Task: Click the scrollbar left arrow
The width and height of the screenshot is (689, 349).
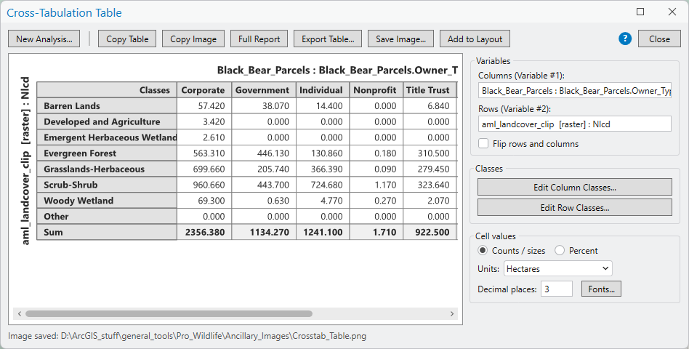Action: 20,314
